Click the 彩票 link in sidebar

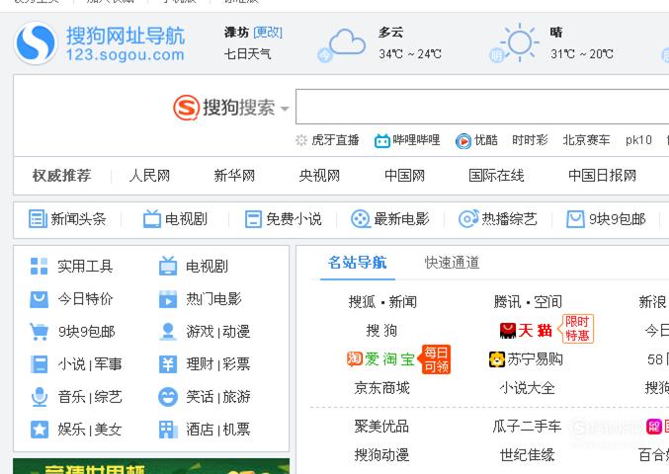click(236, 364)
